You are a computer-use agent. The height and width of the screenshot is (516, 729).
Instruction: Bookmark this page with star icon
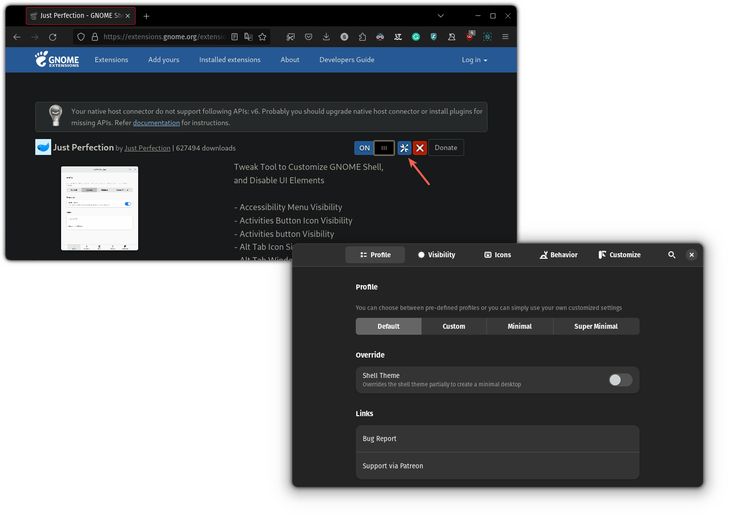click(x=262, y=37)
